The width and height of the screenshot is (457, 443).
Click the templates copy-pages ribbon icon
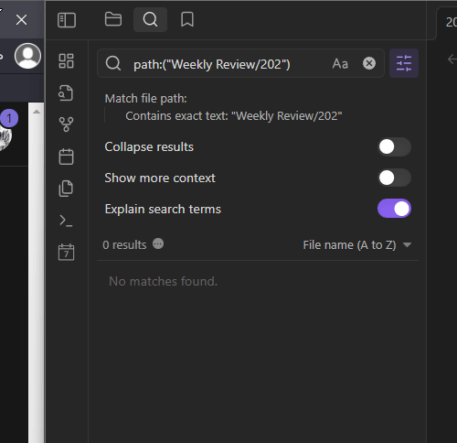[66, 189]
